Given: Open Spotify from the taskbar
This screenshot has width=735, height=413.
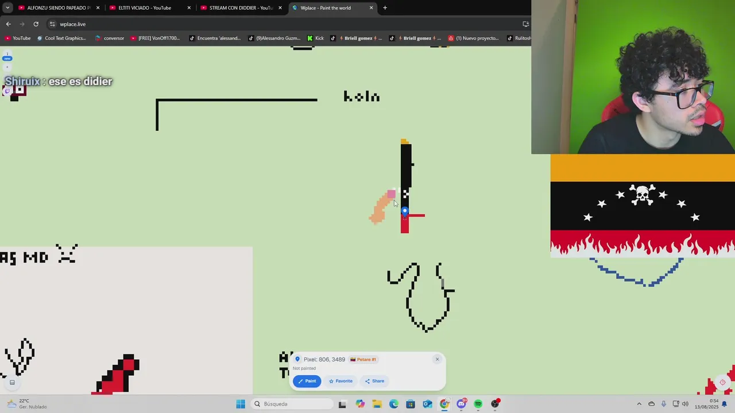Looking at the screenshot, I should (x=478, y=404).
